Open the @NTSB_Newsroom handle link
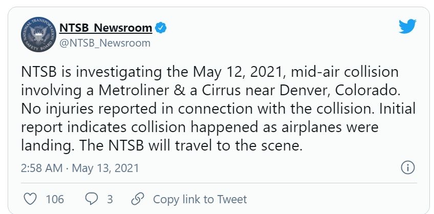434x214 pixels. tap(105, 43)
